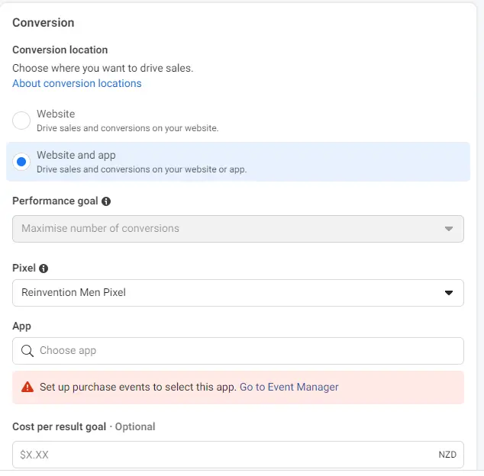Click 'Drive sales and conversions on your website' text
484x476 pixels.
[127, 128]
